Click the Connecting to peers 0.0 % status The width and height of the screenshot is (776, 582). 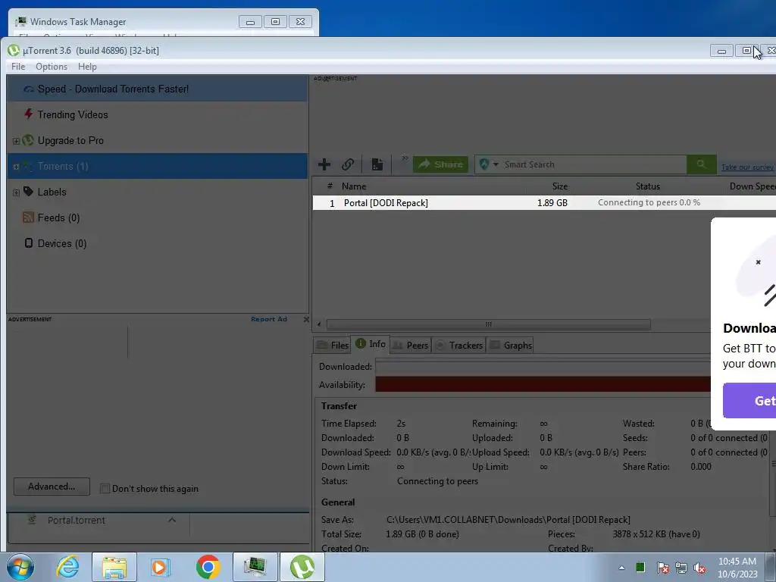pyautogui.click(x=649, y=202)
